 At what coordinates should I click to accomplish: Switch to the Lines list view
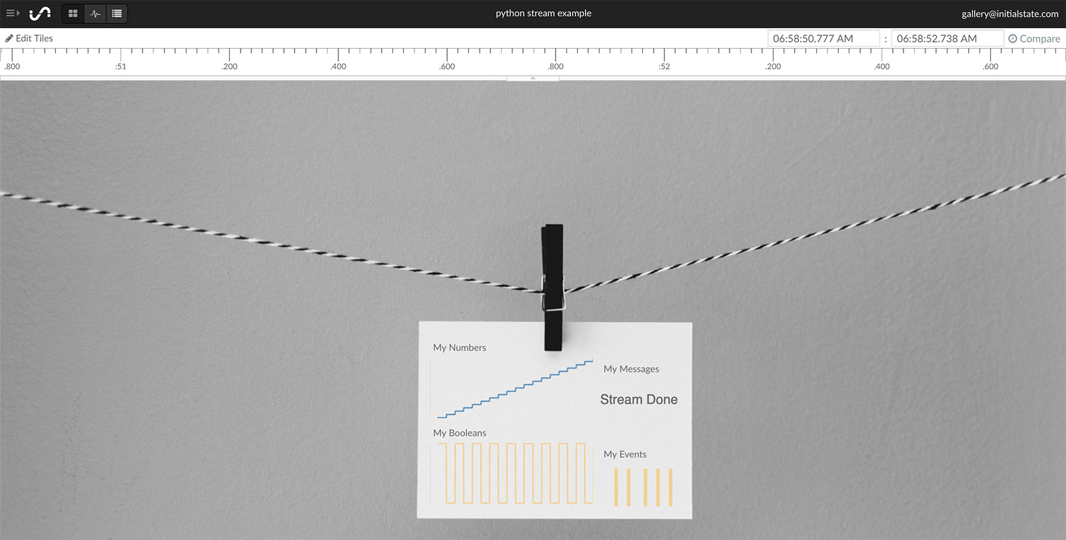(117, 13)
